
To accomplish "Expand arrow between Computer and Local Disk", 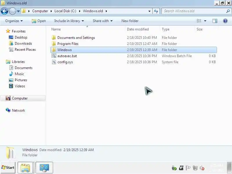I will point(51,11).
